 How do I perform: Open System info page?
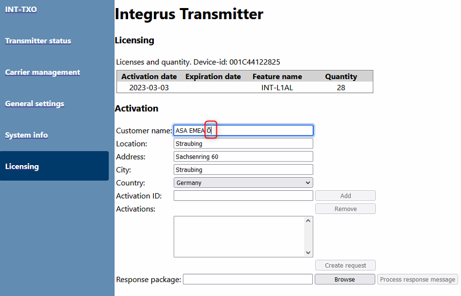26,135
